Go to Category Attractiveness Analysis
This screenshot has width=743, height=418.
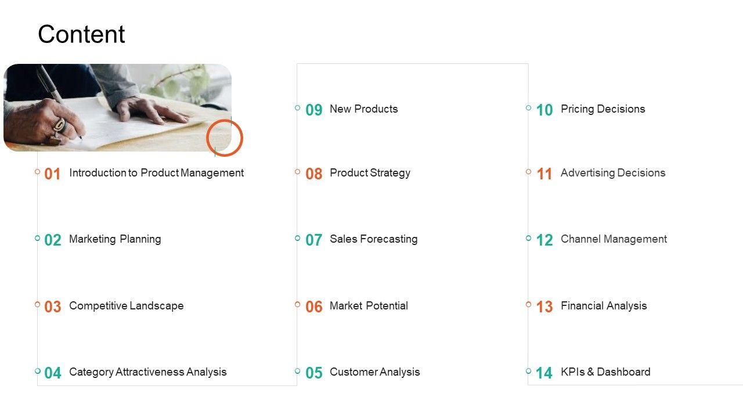(x=147, y=372)
